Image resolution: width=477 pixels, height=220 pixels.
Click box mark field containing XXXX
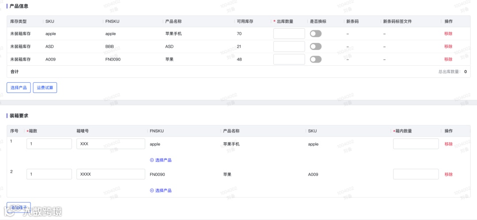pyautogui.click(x=111, y=174)
